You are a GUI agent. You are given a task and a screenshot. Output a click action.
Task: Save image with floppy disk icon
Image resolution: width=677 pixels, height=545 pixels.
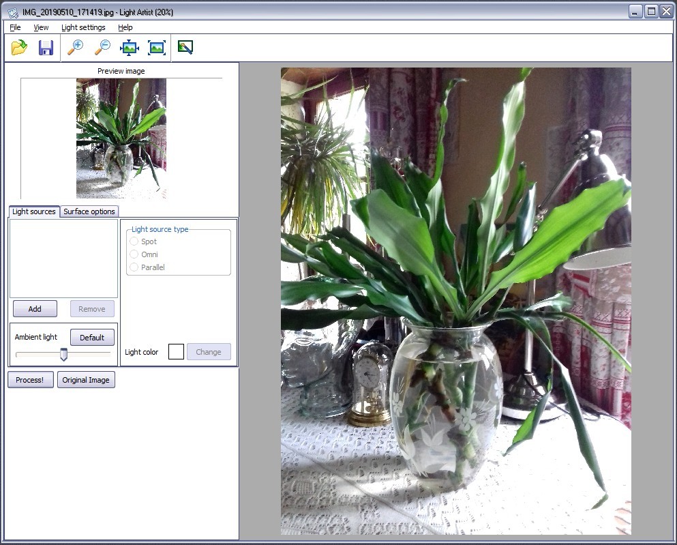coord(46,48)
